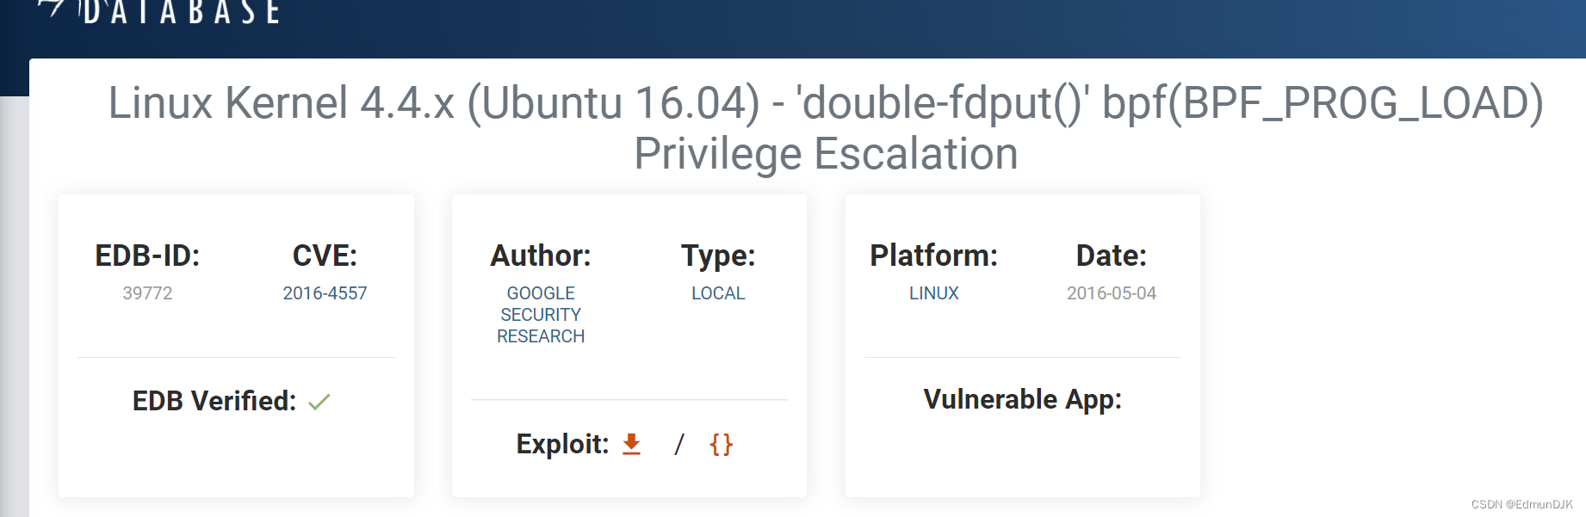Click the Type heading

[718, 255]
